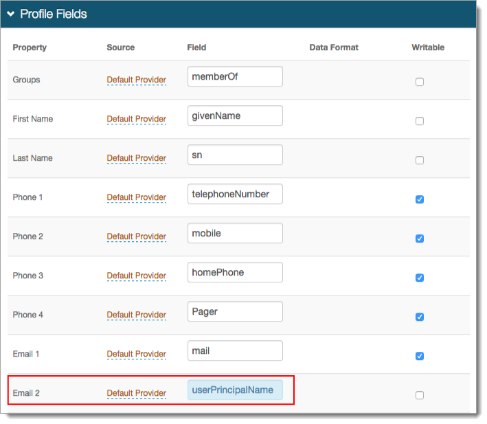Enable Writable checkbox for First Name
Screen dimensions: 487x424
pos(420,121)
